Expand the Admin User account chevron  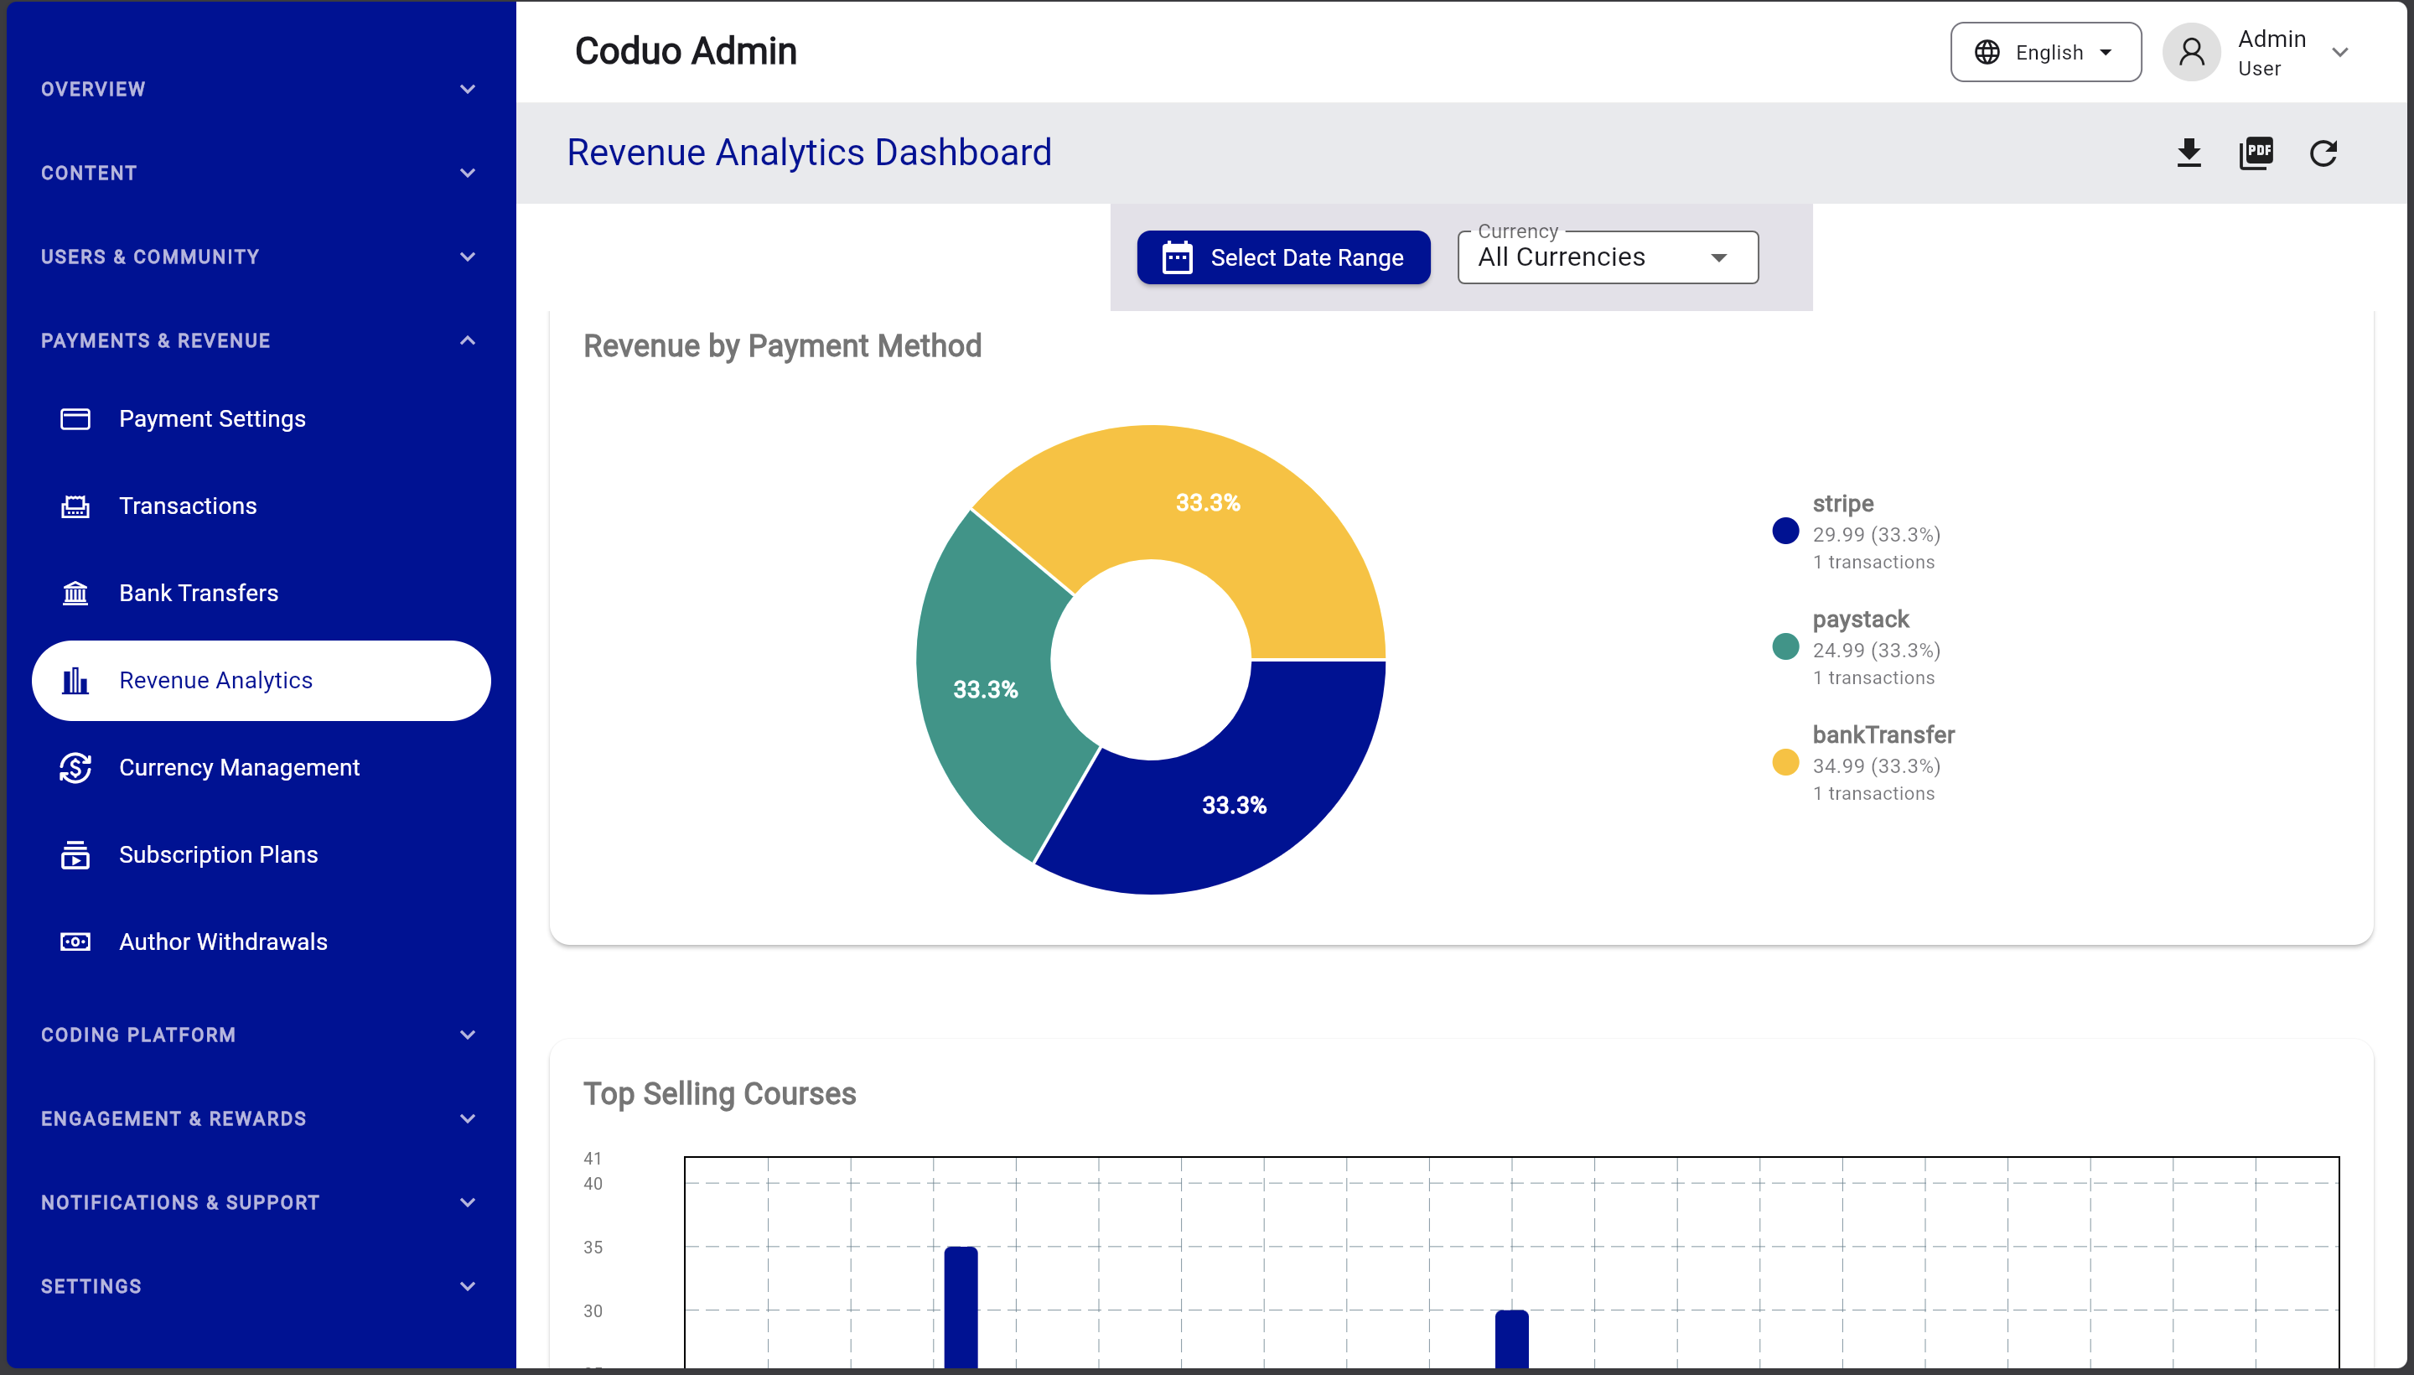[2339, 52]
